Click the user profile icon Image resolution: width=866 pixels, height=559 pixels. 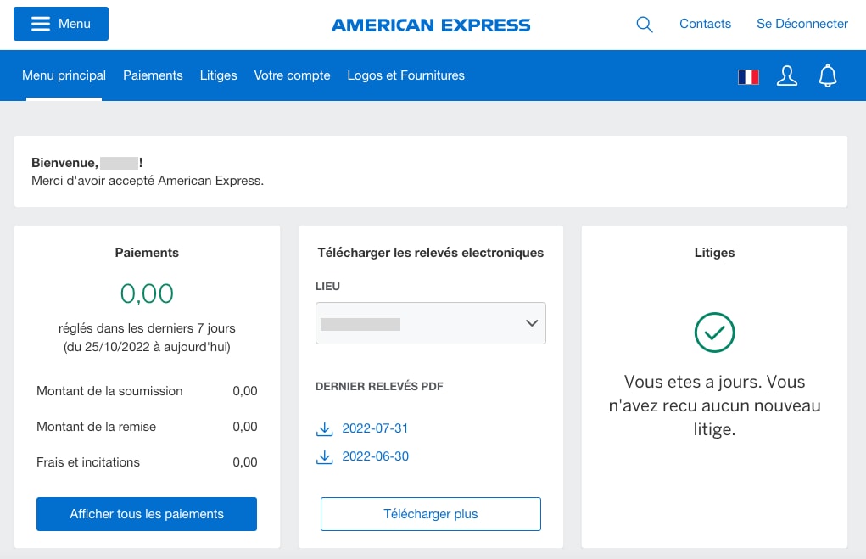[786, 75]
